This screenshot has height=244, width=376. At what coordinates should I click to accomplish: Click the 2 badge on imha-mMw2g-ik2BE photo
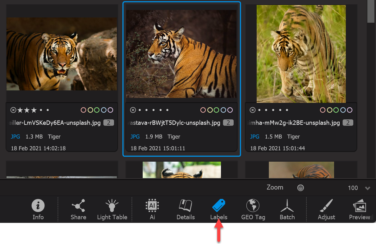[348, 123]
